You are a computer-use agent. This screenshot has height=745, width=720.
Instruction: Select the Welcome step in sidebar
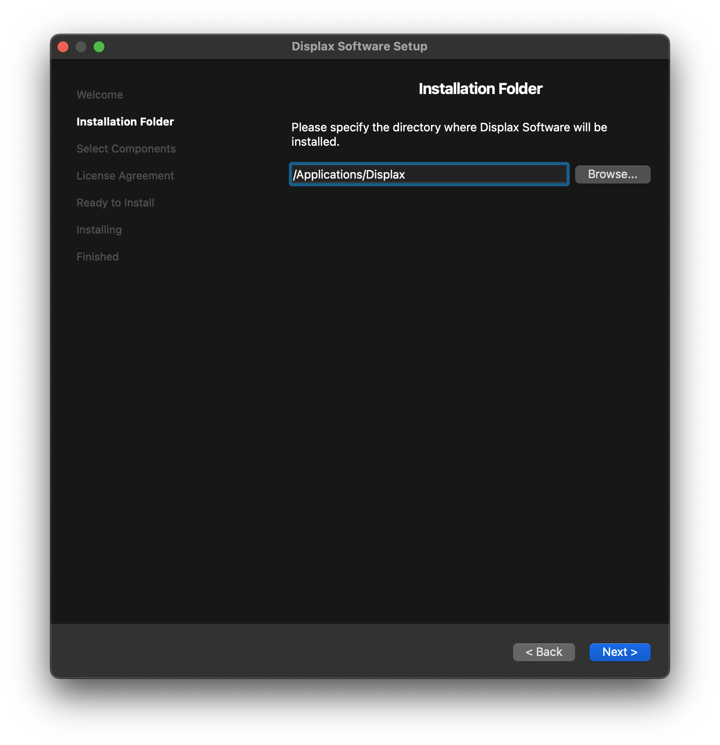[99, 95]
